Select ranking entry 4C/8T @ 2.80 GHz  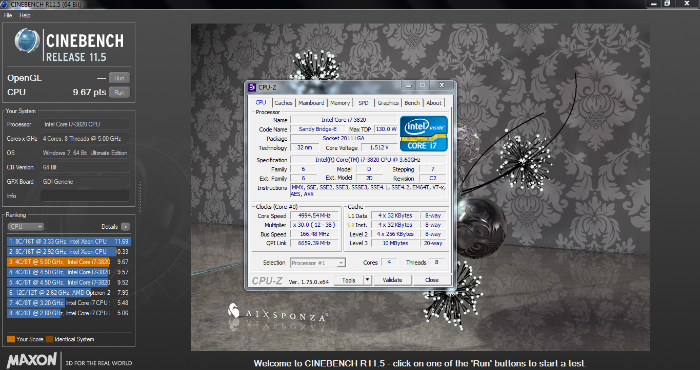pos(69,313)
